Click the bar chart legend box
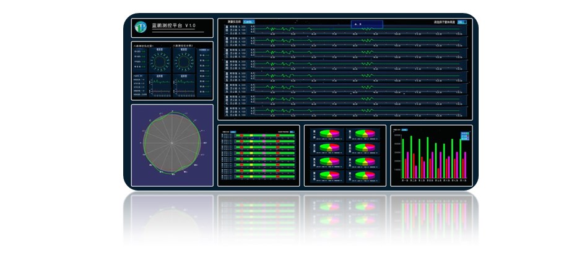Screen dimensions: 587x271 465,135
